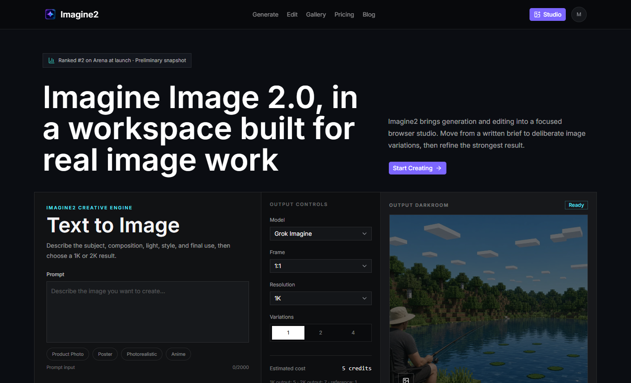
Task: Open the Edit nav item
Action: pos(292,14)
